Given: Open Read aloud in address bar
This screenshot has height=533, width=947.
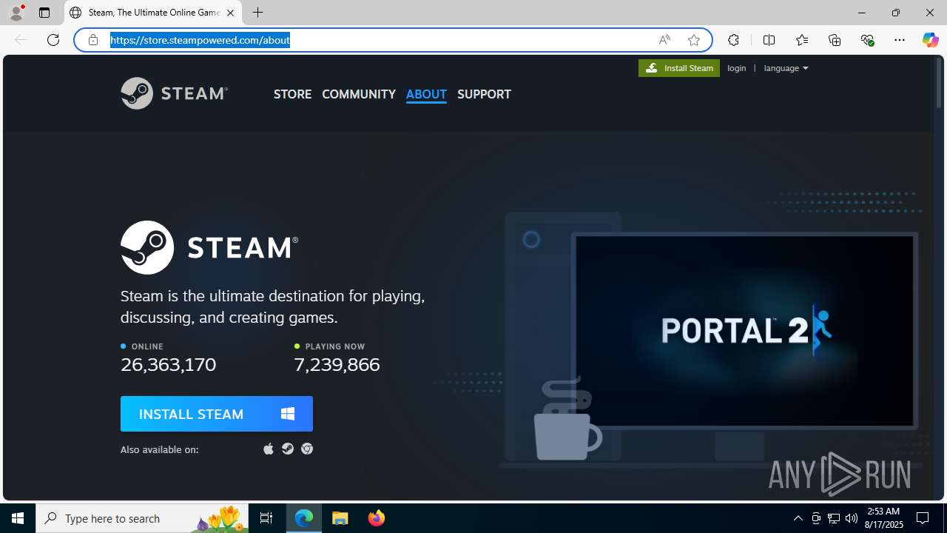Looking at the screenshot, I should click(x=664, y=40).
